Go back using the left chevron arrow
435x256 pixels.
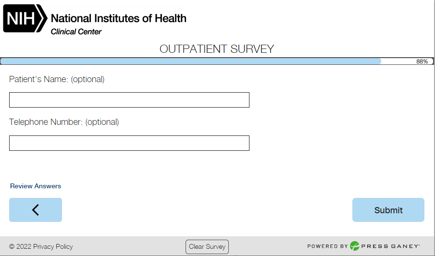point(36,210)
